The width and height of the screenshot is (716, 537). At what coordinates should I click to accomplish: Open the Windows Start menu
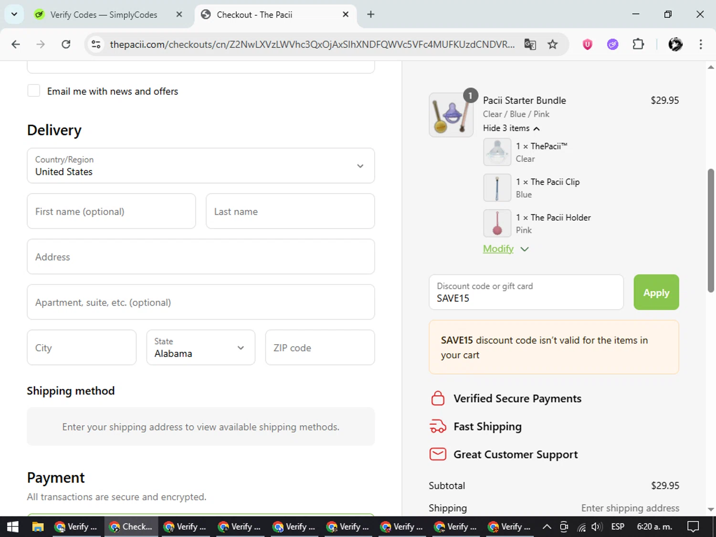[13, 526]
